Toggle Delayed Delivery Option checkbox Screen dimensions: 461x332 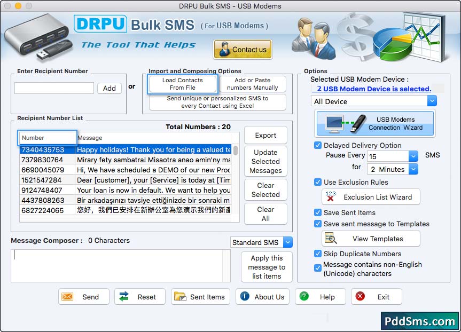[317, 145]
